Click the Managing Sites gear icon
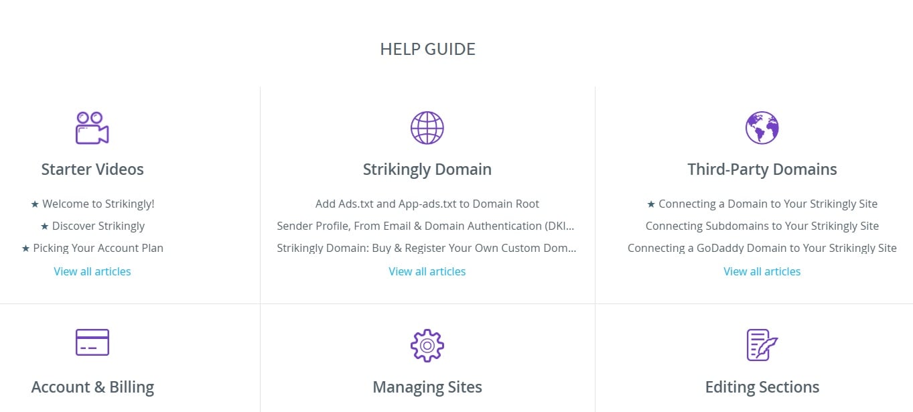The height and width of the screenshot is (412, 913). [x=427, y=344]
